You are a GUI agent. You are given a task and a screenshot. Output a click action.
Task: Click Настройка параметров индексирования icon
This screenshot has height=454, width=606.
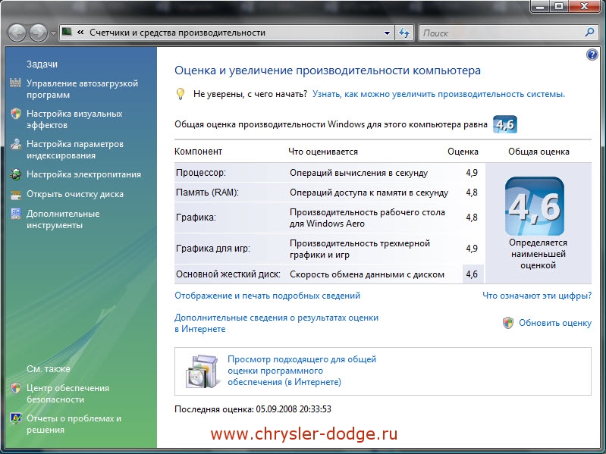pyautogui.click(x=15, y=144)
